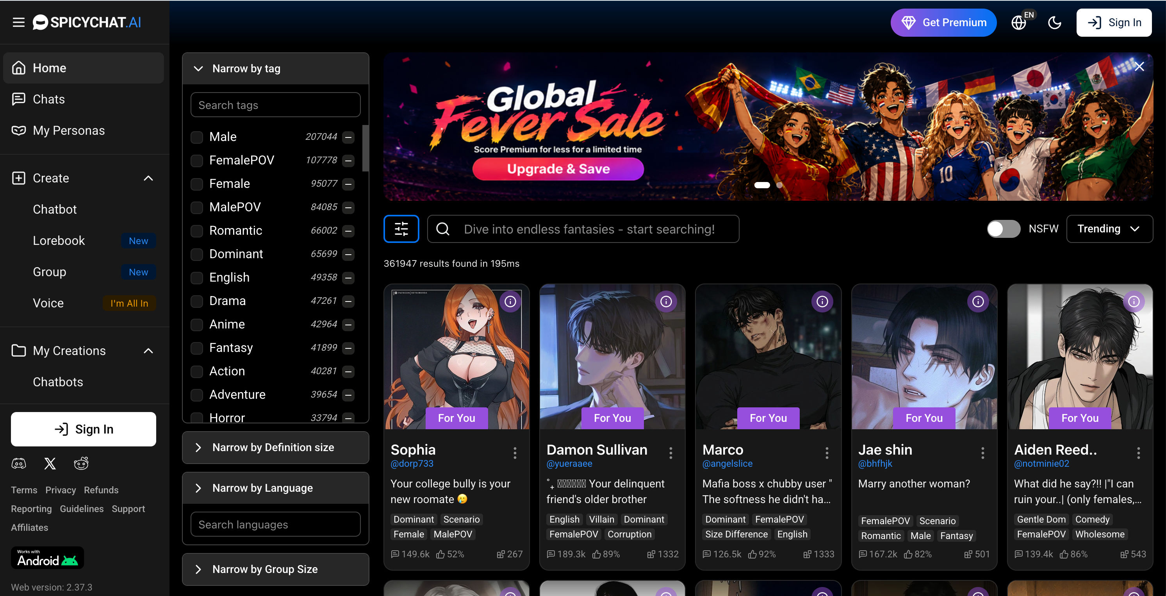Image resolution: width=1166 pixels, height=596 pixels.
Task: Click the filter sliders icon
Action: (401, 229)
